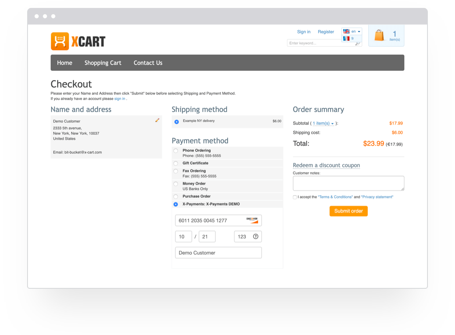The width and height of the screenshot is (455, 335).
Task: Click the pencil icon to edit address
Action: [157, 120]
